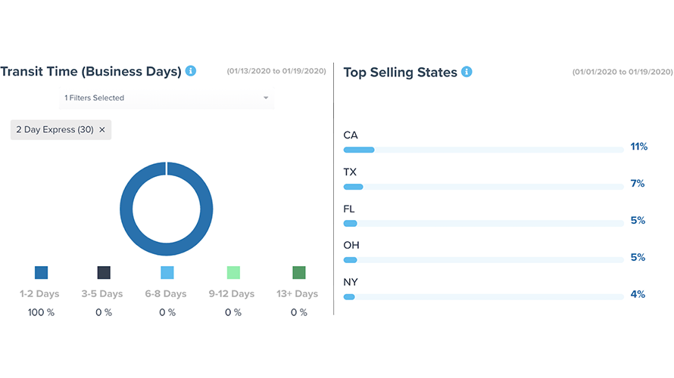The image size is (674, 378).
Task: Click the 6-8 Days light blue swatch
Action: point(167,273)
